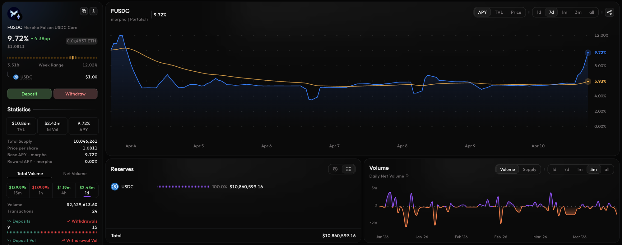
Task: Set Volume panel range to 1d
Action: (554, 169)
